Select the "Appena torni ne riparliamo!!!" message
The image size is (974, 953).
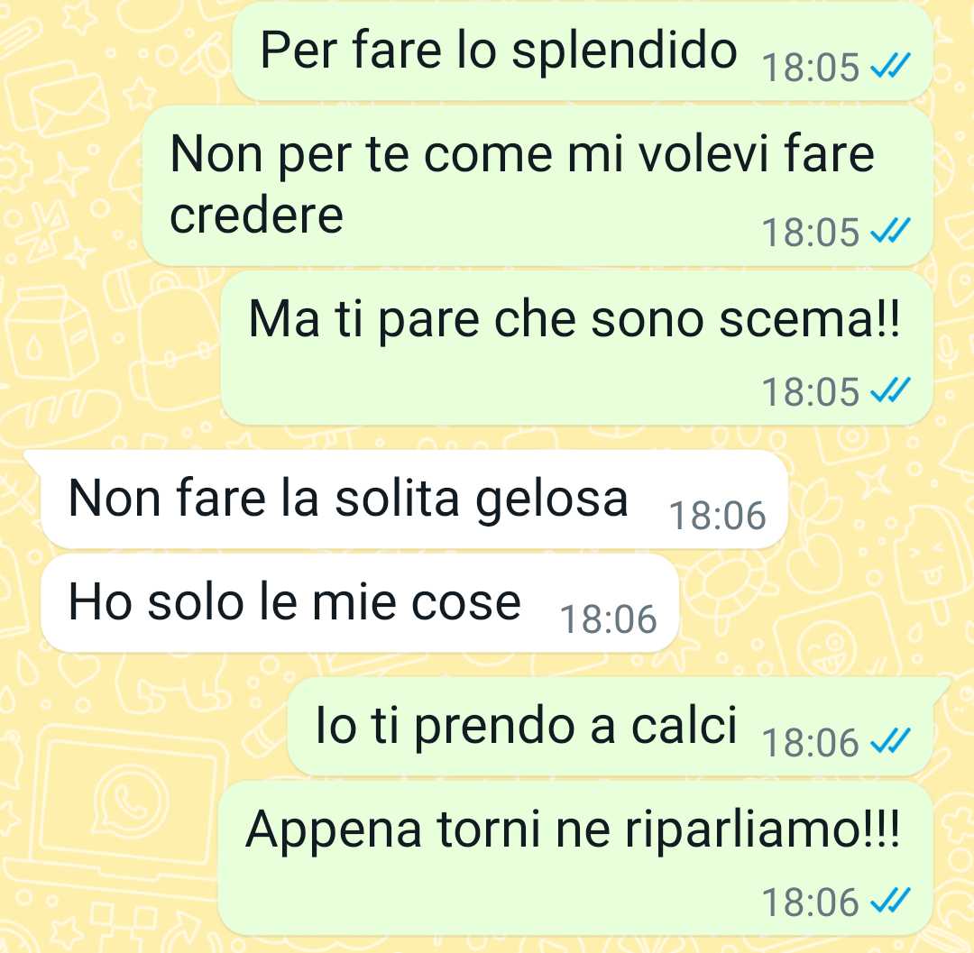pyautogui.click(x=575, y=858)
